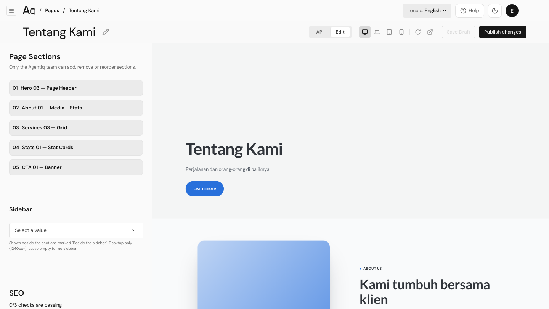Click Tentang Kami hero heading in preview
Screen dimensions: 549x309
(x=234, y=149)
